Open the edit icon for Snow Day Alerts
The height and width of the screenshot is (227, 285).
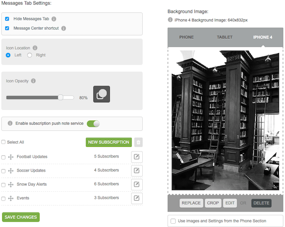(x=137, y=184)
